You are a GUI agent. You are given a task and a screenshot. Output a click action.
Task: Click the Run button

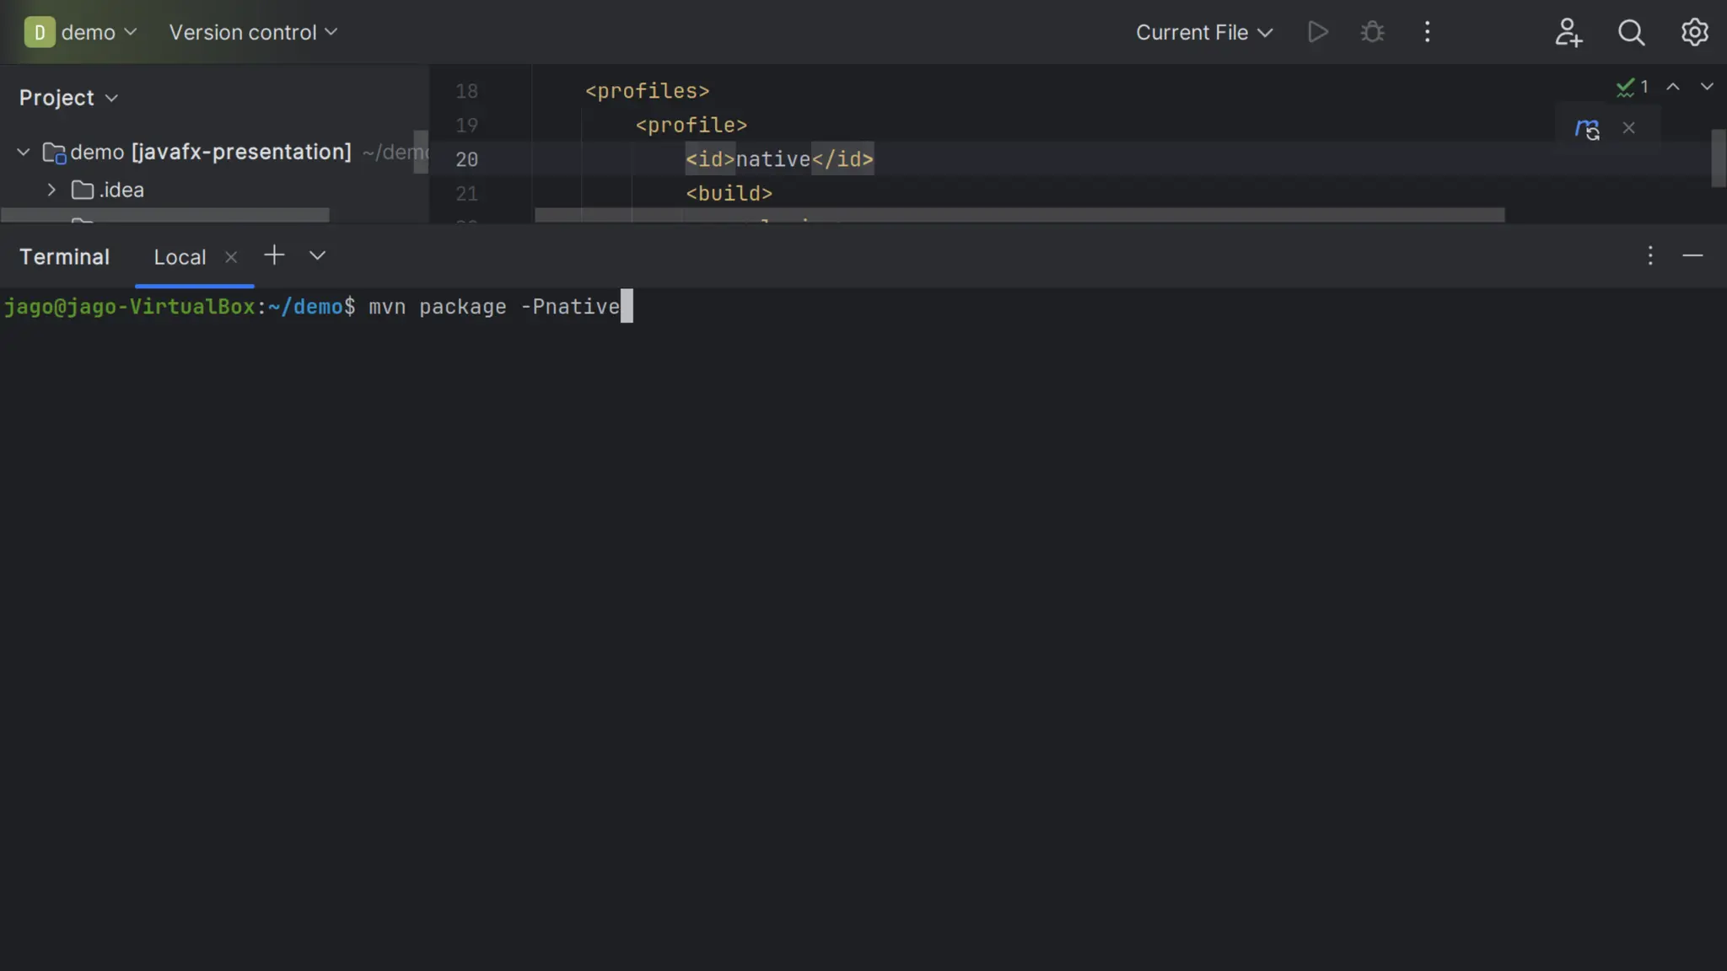1317,32
